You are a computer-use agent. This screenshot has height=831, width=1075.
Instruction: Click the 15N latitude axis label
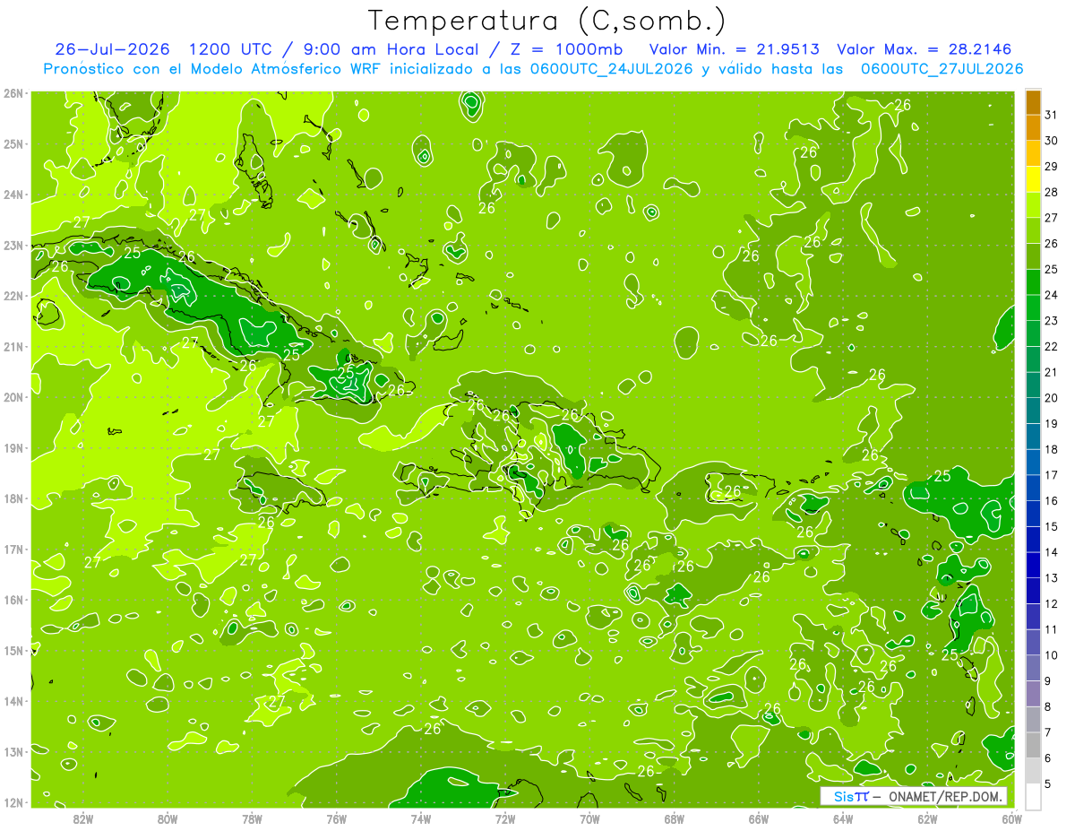point(13,650)
